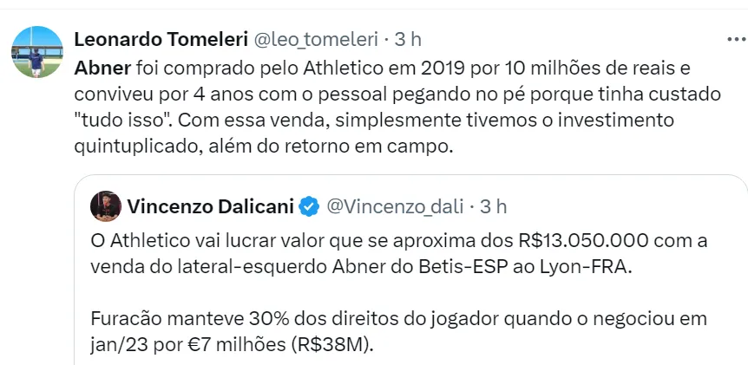Image resolution: width=748 pixels, height=365 pixels.
Task: Open Vincenzo Dalicani's display name
Action: [x=210, y=206]
